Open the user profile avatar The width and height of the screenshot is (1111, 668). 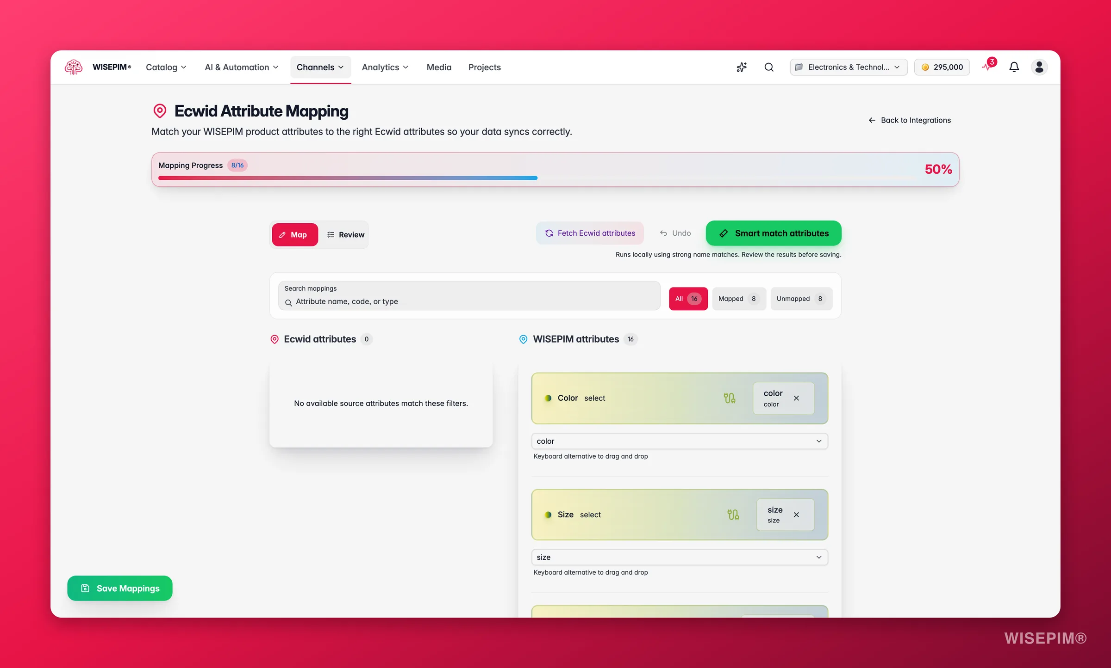pos(1039,67)
